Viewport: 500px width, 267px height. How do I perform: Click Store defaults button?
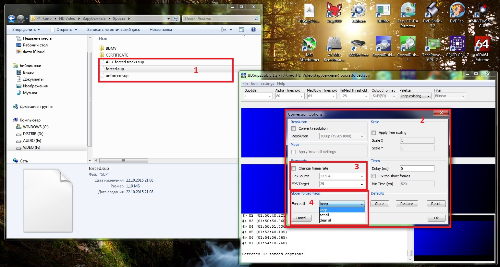click(x=379, y=204)
